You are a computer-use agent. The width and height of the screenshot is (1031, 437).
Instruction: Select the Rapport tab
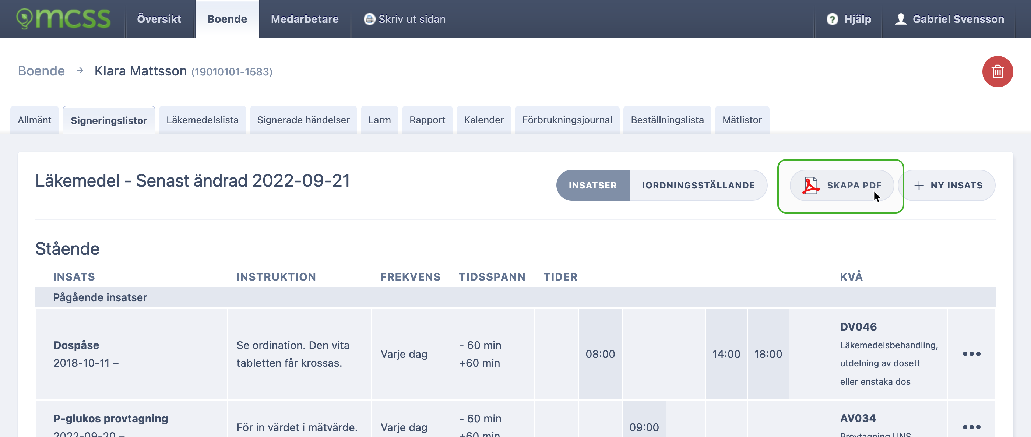click(427, 120)
